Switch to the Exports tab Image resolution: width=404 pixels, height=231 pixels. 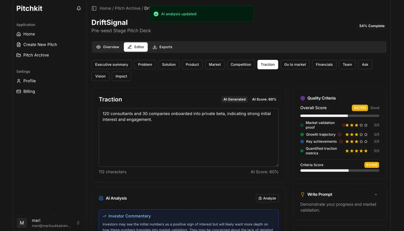(162, 47)
